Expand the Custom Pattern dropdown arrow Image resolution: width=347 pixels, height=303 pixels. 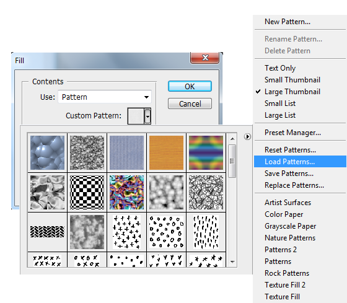pos(147,116)
